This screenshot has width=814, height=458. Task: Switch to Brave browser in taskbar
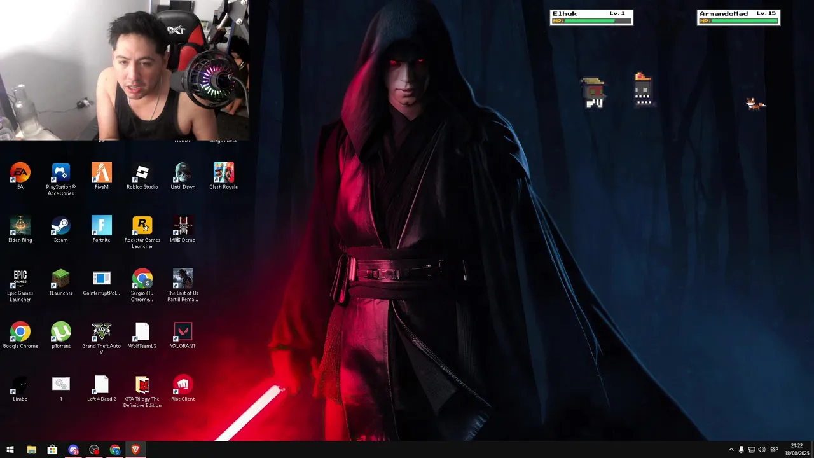pyautogui.click(x=135, y=450)
